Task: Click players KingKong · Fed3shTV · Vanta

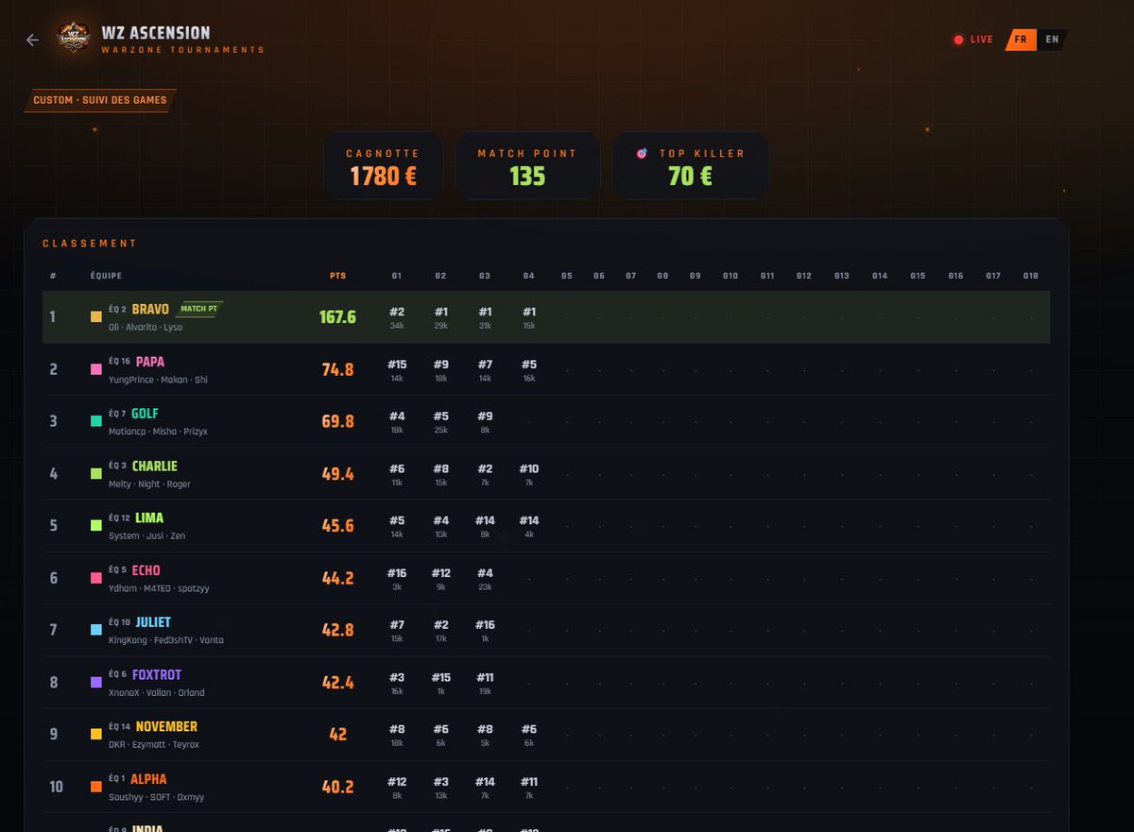Action: tap(166, 640)
